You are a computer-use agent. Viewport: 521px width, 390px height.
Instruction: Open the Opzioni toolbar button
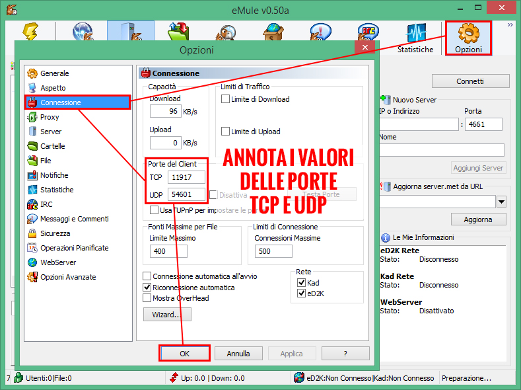pyautogui.click(x=468, y=38)
